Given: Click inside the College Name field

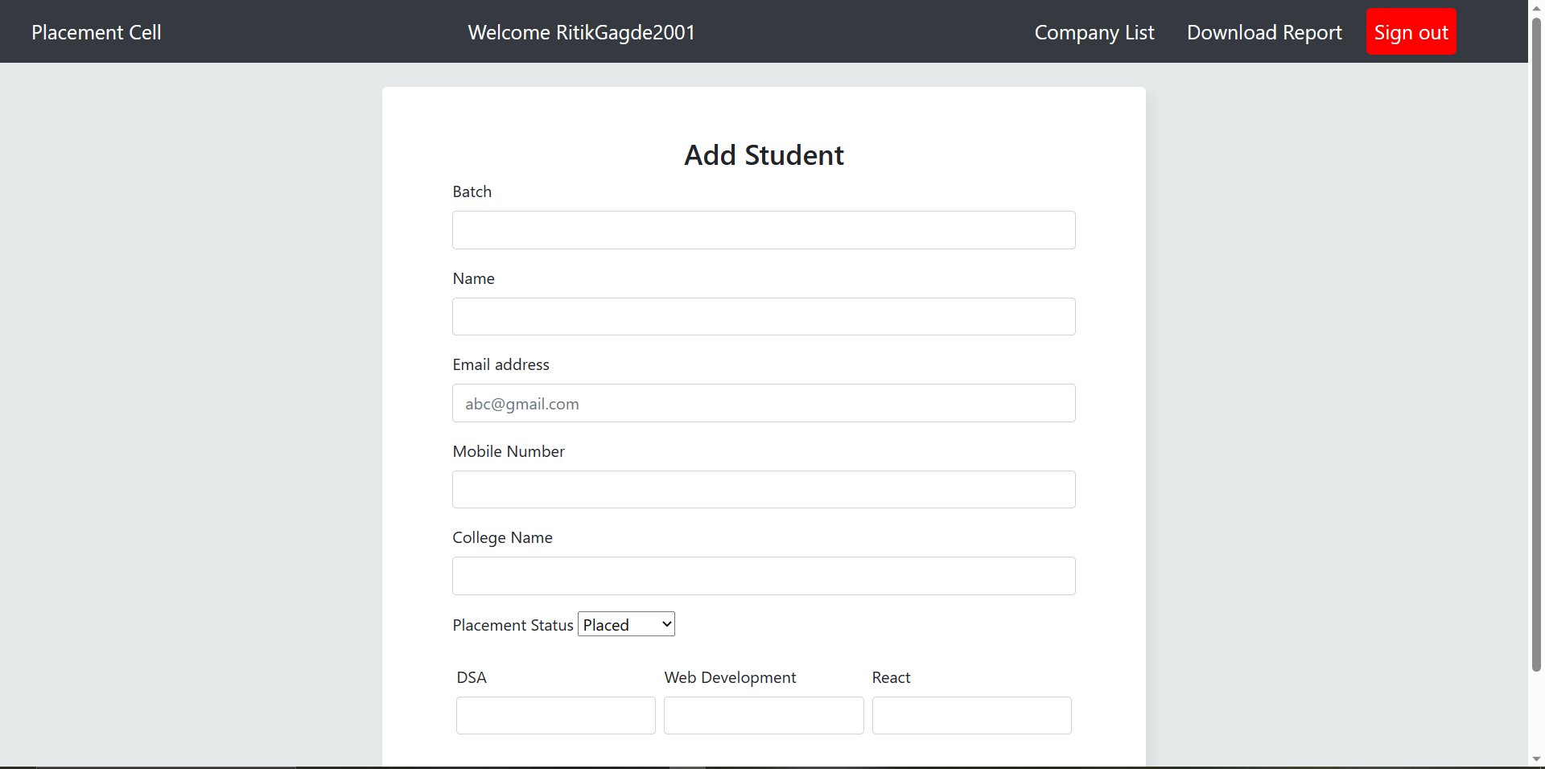Looking at the screenshot, I should [763, 576].
